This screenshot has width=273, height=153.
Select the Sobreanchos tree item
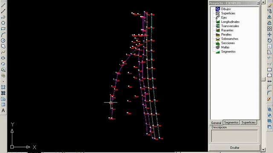[229, 39]
